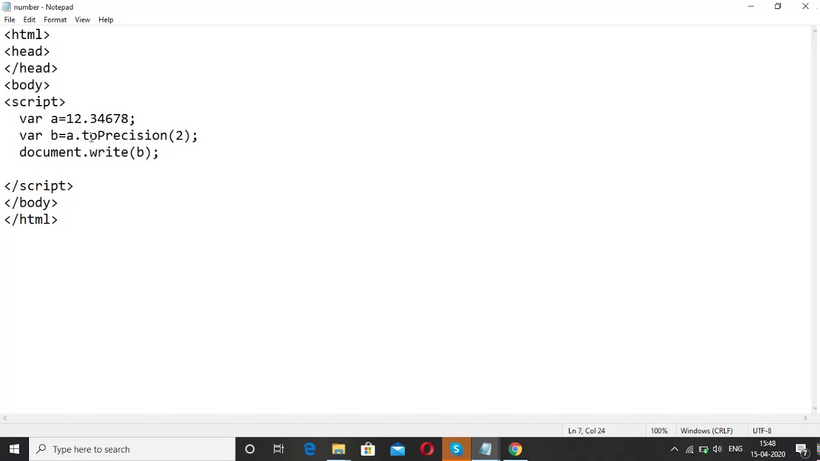Screen dimensions: 820x461
Task: Click the Notepad title bar icon
Action: click(6, 7)
